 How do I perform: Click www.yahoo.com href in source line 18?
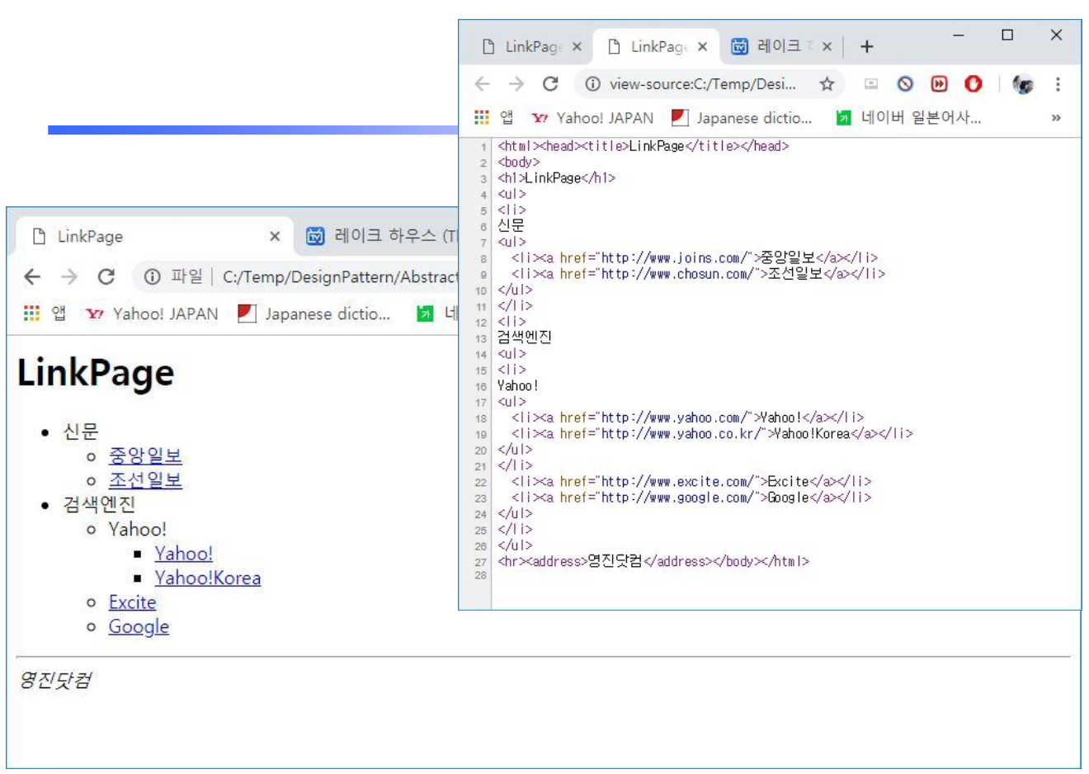[673, 418]
